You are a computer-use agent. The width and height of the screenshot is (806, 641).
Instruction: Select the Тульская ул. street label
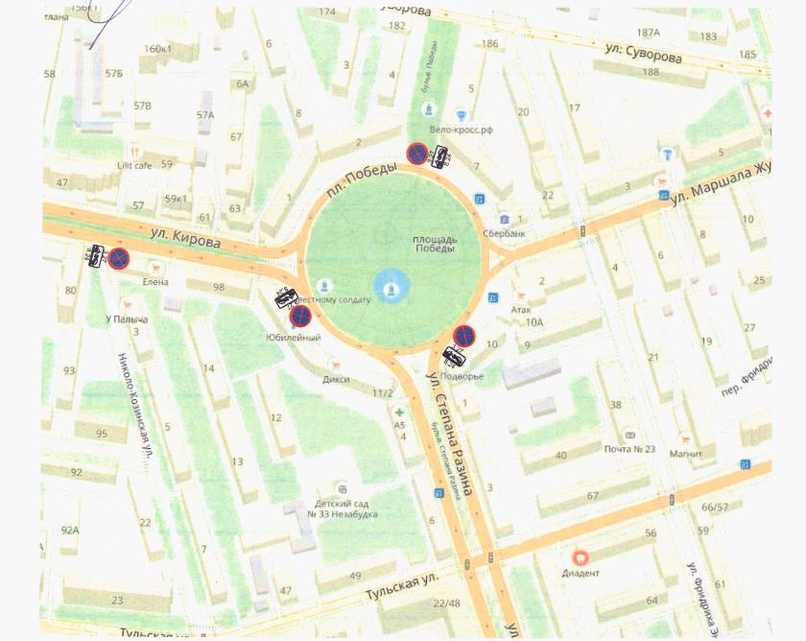pos(404,586)
